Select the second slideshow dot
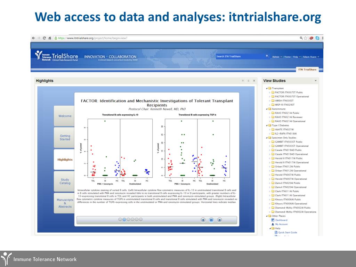The image size is (356, 267). (x=124, y=220)
